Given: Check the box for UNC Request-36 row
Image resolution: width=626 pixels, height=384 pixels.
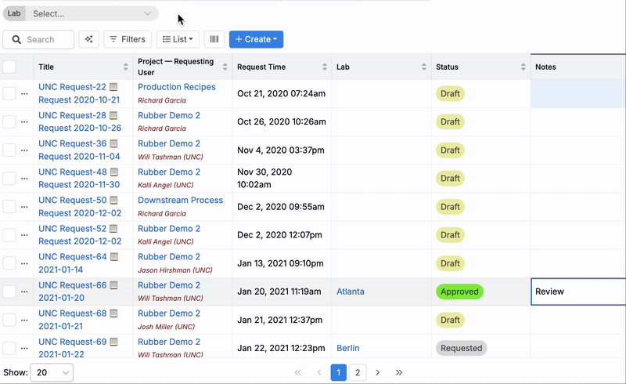Looking at the screenshot, I should tap(9, 150).
